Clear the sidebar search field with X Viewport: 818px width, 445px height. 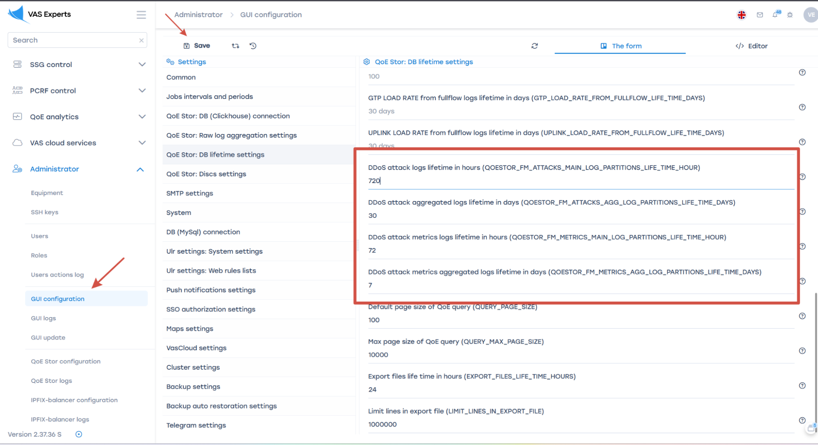click(x=141, y=40)
